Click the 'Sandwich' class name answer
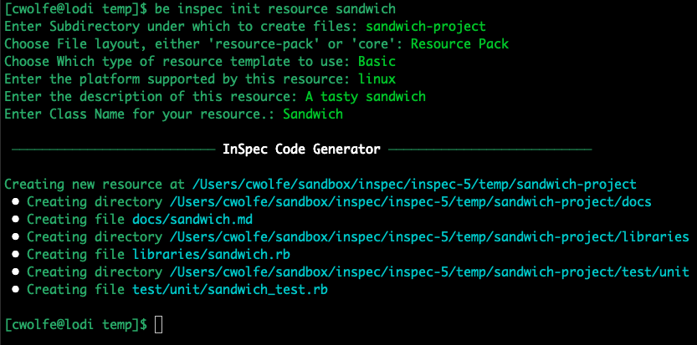697x345 pixels. click(x=313, y=114)
